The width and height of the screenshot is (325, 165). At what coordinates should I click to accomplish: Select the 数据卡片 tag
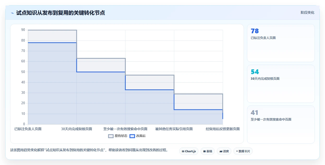tap(243, 151)
